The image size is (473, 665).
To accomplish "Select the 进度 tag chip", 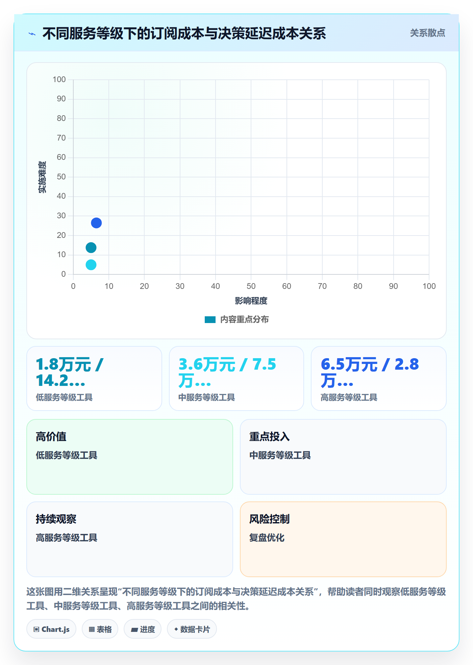I will [x=143, y=629].
